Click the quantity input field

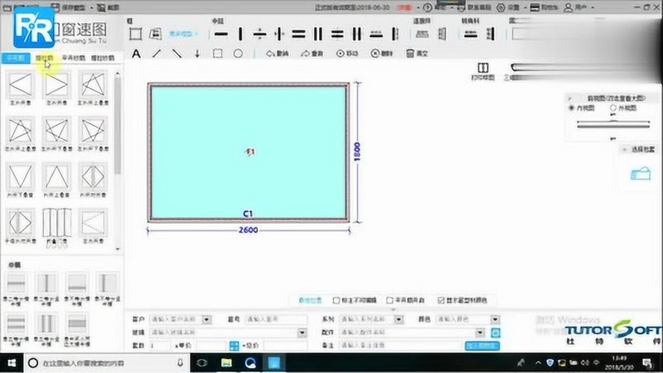160,346
